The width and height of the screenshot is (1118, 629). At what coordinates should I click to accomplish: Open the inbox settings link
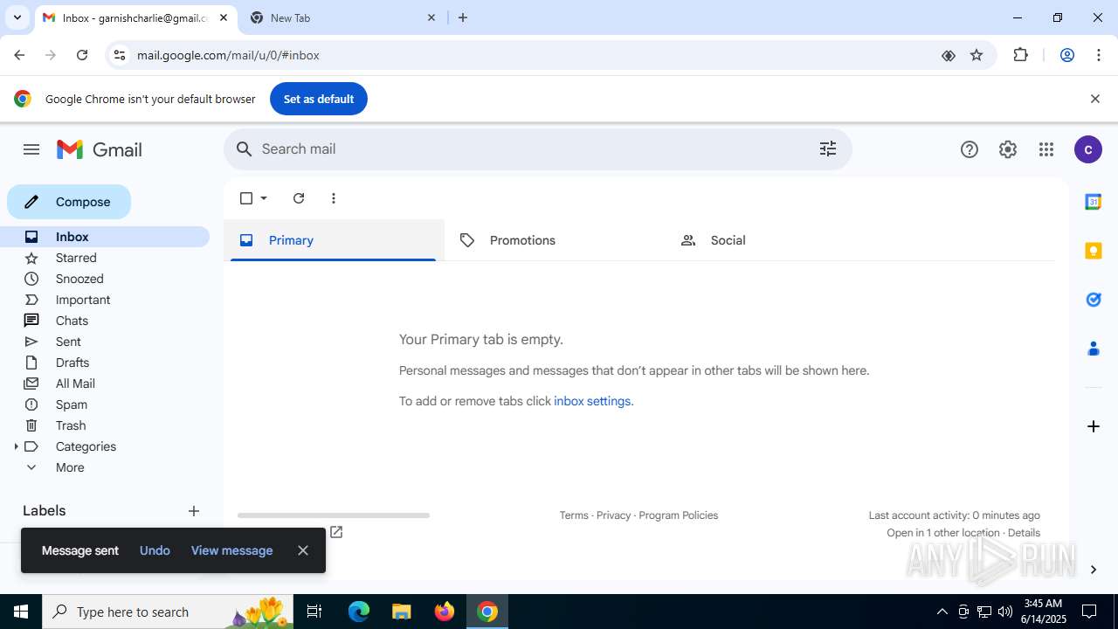pos(592,401)
